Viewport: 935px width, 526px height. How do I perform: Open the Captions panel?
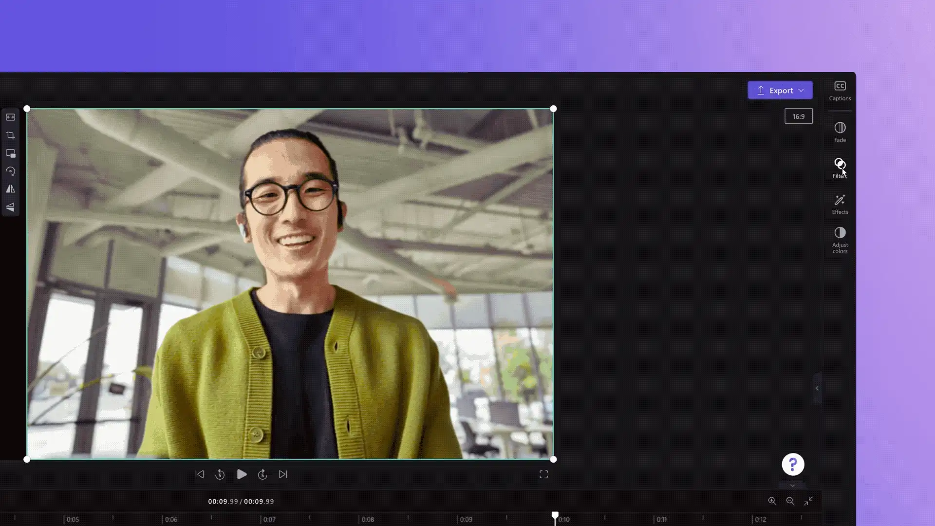coord(840,91)
